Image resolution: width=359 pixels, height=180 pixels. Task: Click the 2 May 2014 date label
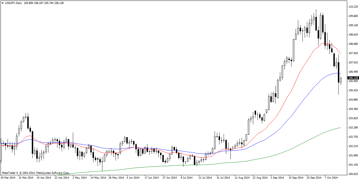[x=80, y=178]
